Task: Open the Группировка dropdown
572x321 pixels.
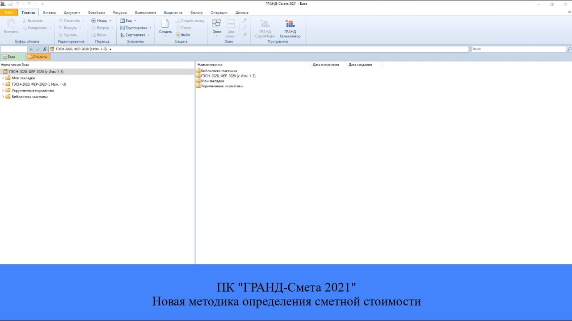Action: 135,28
